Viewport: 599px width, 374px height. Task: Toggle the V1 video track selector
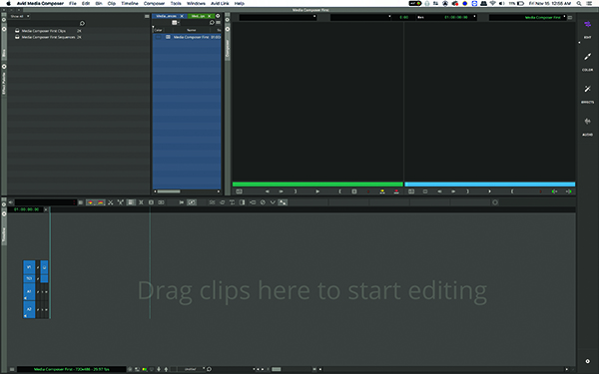(29, 267)
